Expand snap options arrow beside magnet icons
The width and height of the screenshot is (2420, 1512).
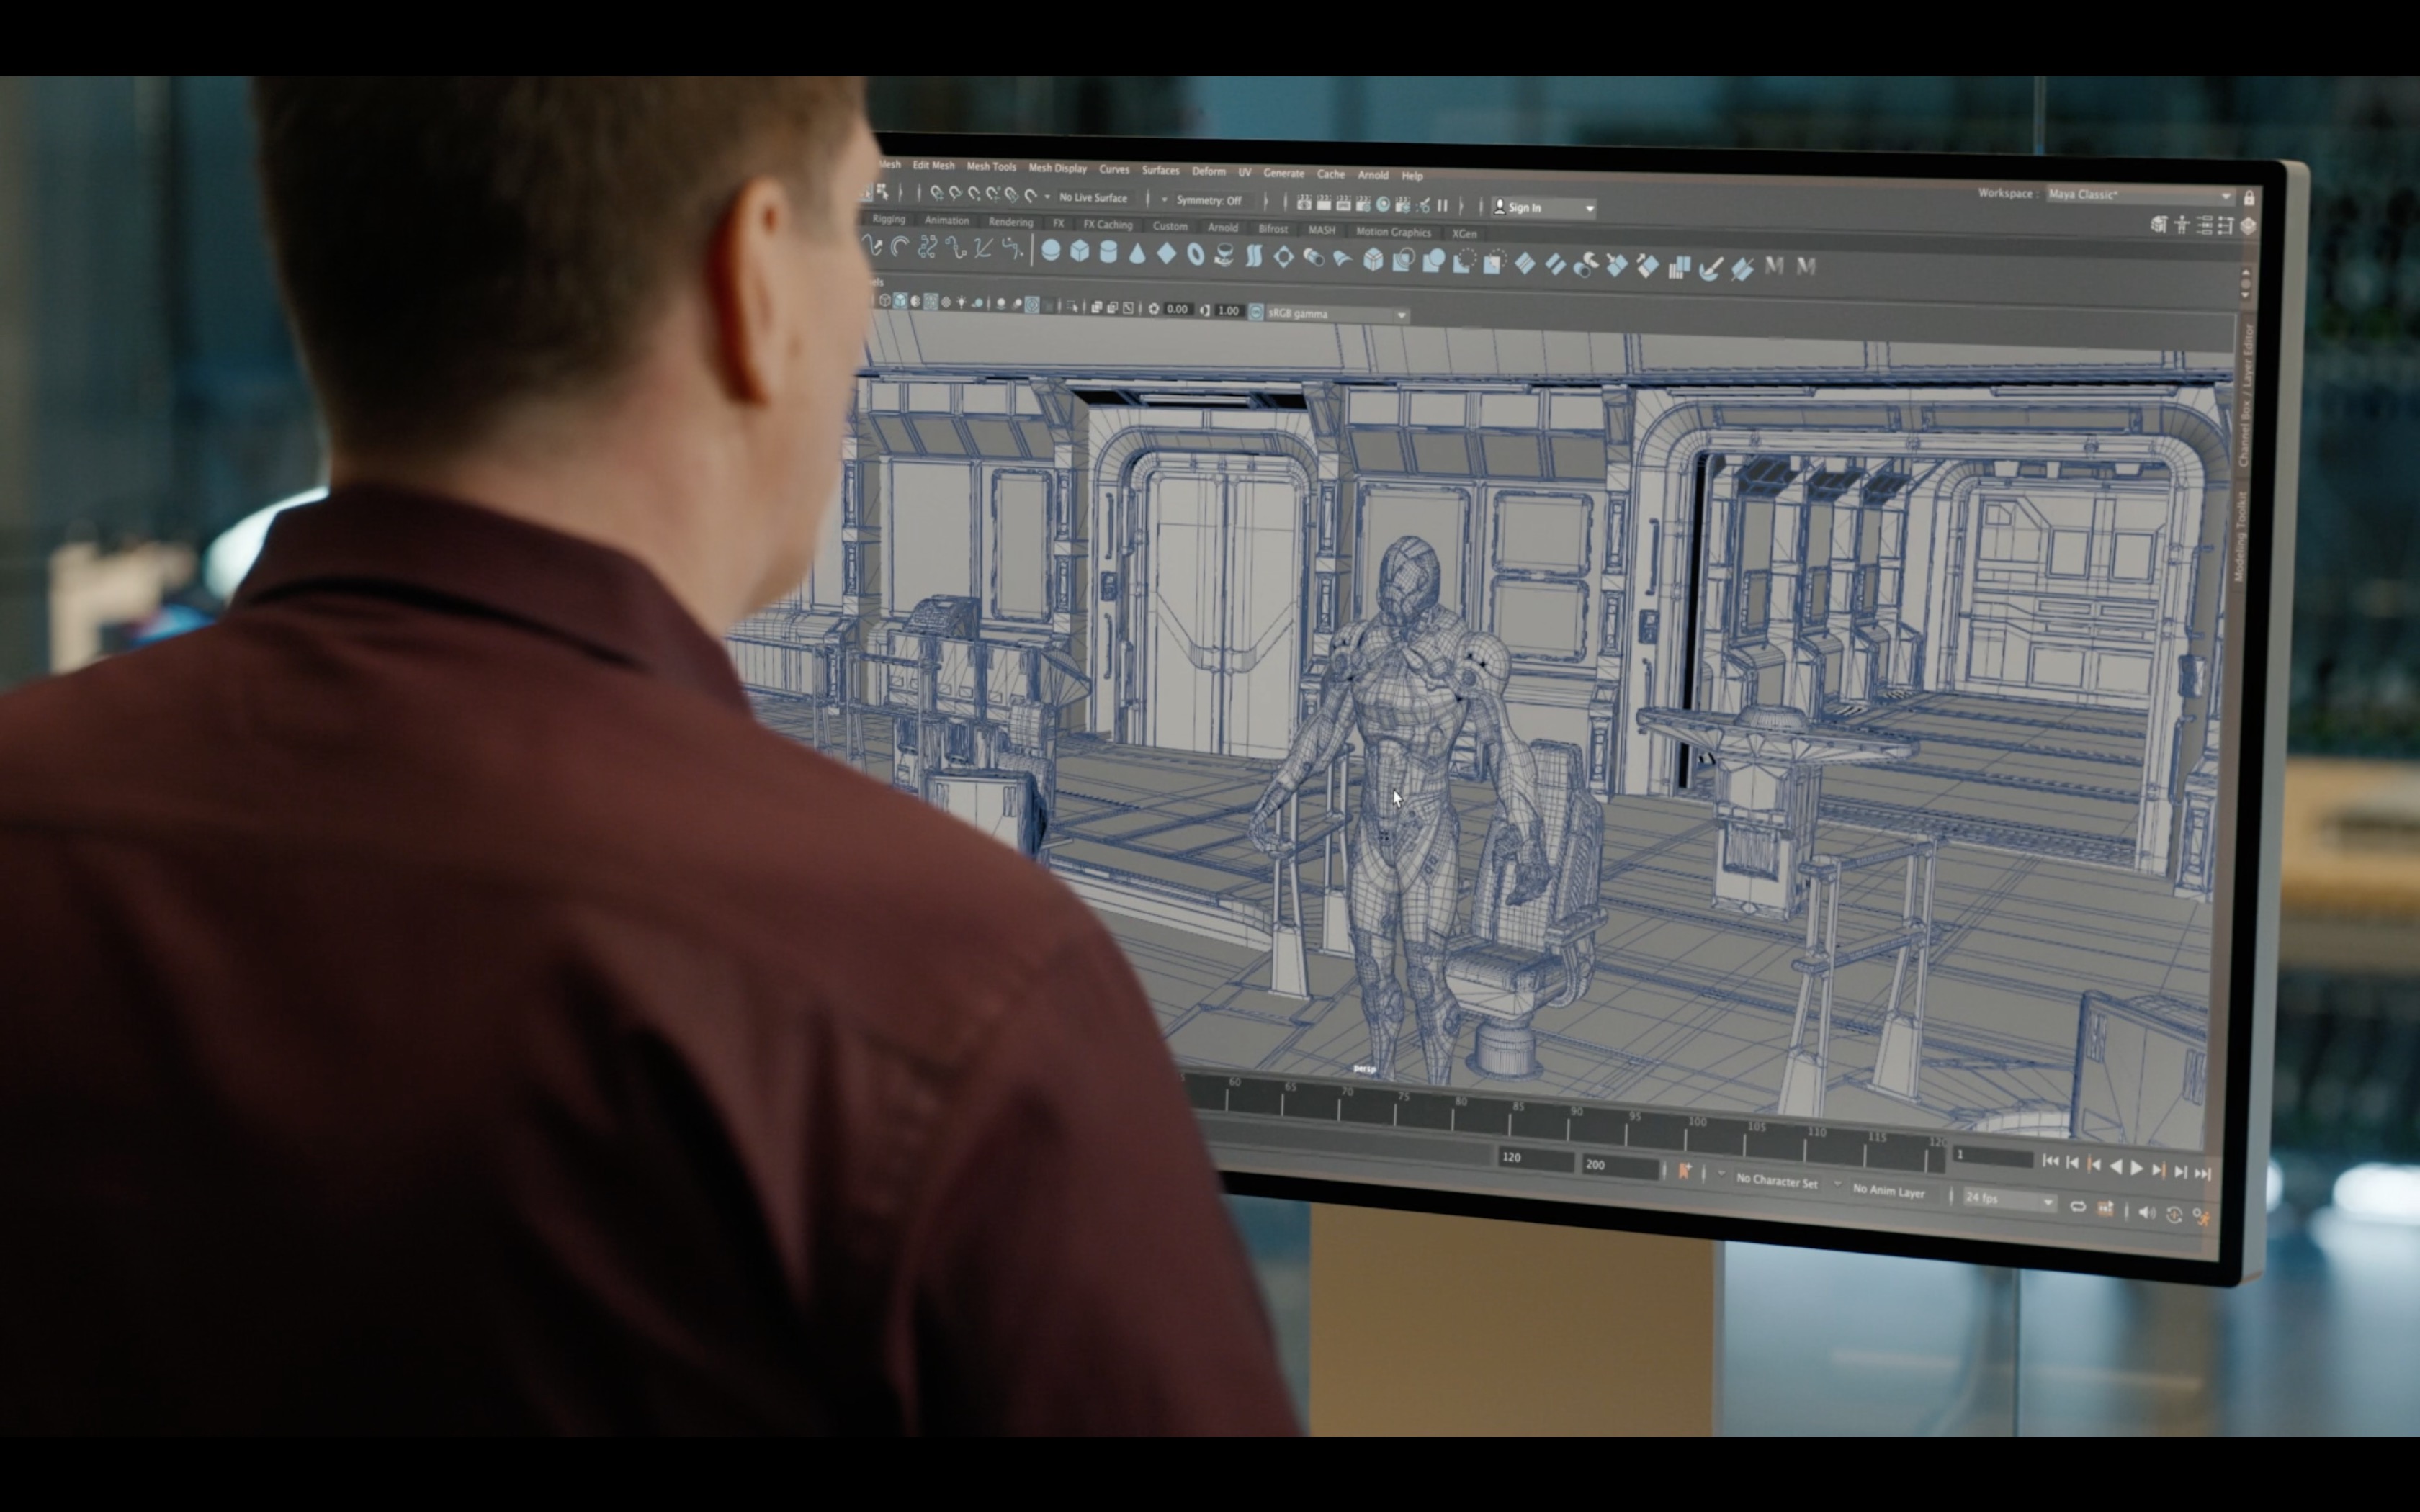1047,196
